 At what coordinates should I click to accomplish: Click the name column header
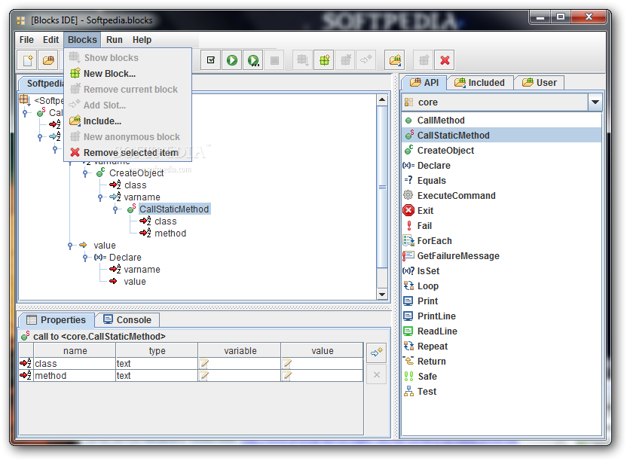click(x=75, y=351)
